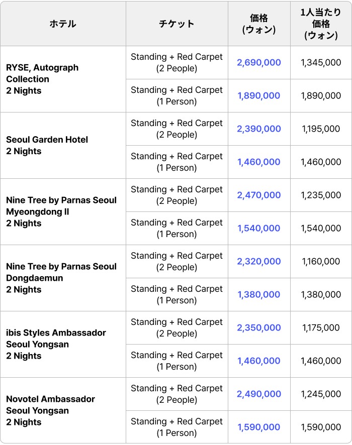Select the RYSE, Autograph Collection hotel cell
This screenshot has width=352, height=445.
point(42,79)
